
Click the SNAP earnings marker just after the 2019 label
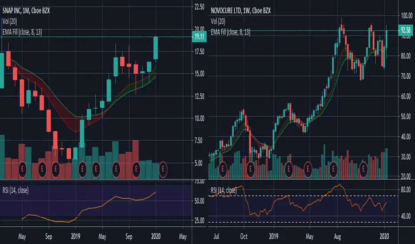click(82, 169)
